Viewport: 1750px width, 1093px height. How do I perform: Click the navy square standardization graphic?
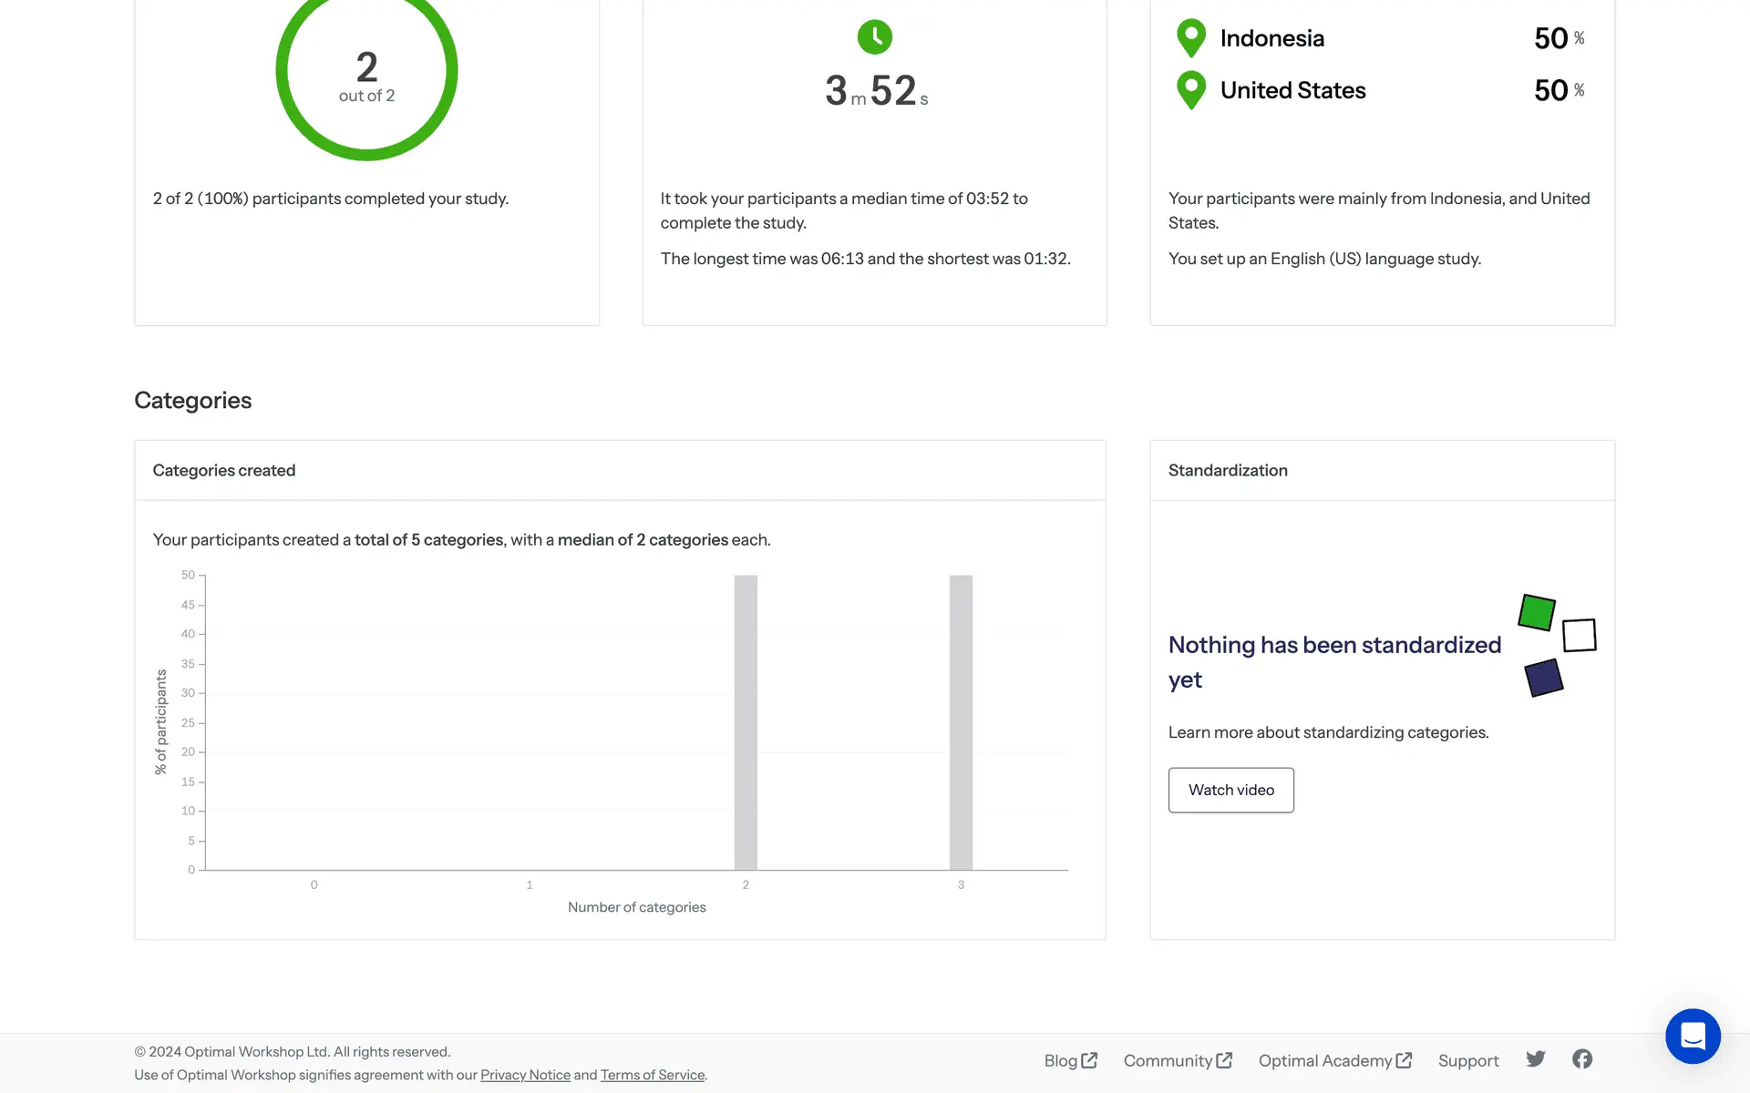1543,678
